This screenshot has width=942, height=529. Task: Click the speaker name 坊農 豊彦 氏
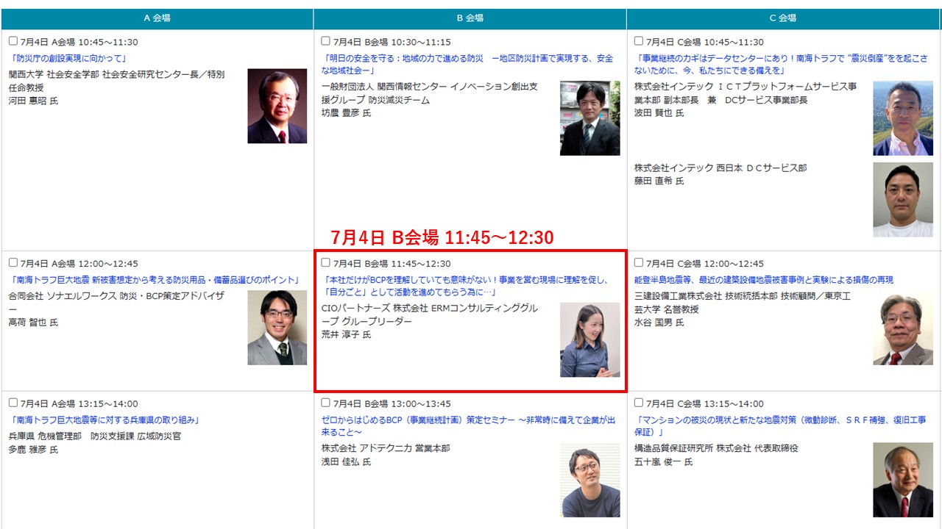(x=347, y=113)
